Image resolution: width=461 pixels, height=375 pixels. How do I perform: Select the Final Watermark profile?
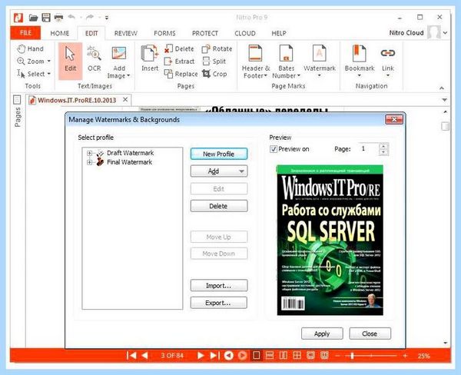point(129,162)
